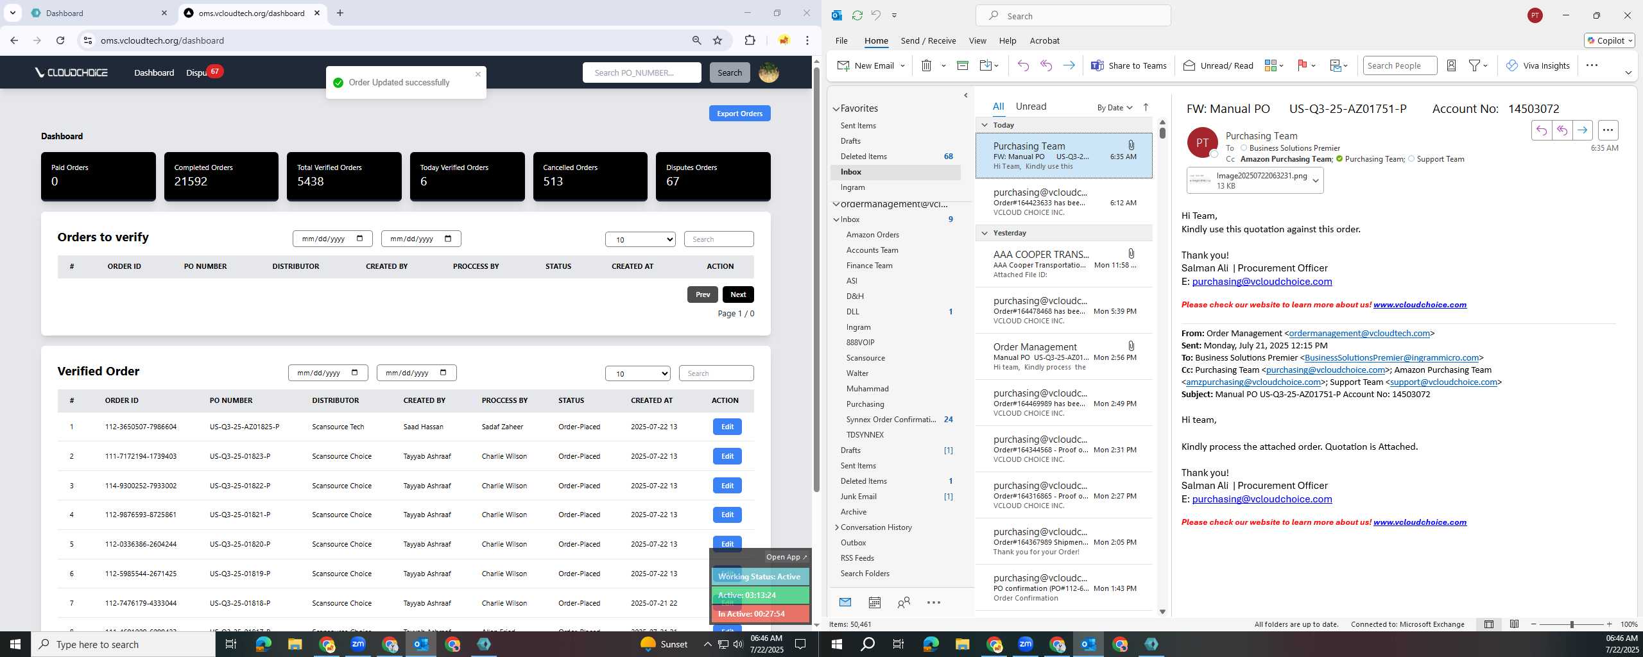Viewport: 1643px width, 657px height.
Task: Click Unread/ Read envelope button
Action: coord(1217,65)
